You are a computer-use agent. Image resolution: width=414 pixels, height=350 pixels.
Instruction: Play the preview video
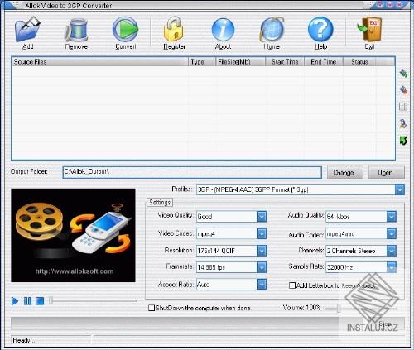coord(15,301)
